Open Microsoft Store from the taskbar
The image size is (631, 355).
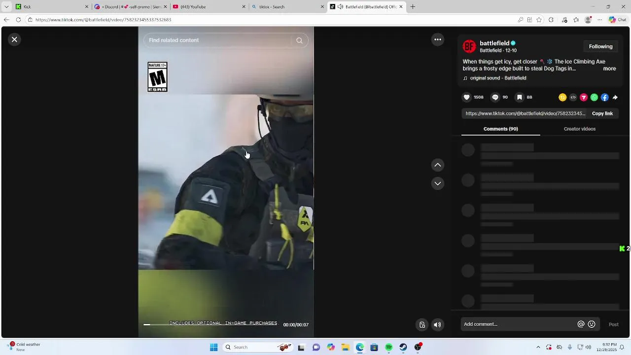click(x=374, y=347)
